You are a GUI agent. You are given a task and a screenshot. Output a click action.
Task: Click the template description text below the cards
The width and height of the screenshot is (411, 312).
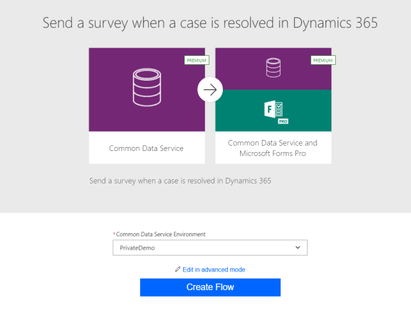click(x=180, y=181)
